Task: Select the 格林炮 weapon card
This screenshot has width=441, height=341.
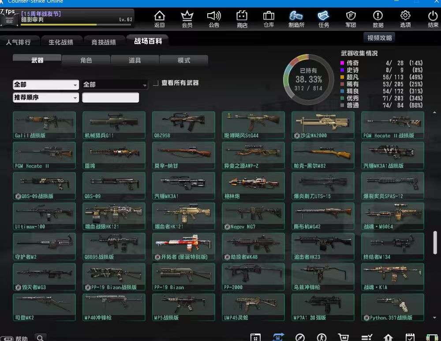Action: pyautogui.click(x=253, y=186)
